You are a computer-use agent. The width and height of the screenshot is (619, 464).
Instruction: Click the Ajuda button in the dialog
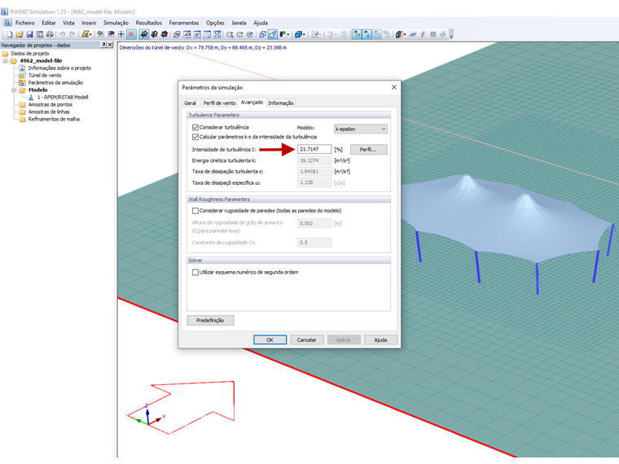[x=380, y=339]
